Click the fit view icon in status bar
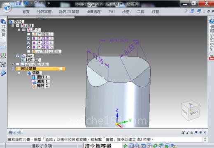 [x=143, y=146]
